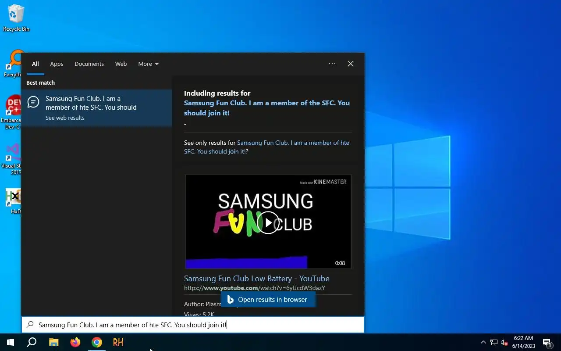Switch to the Apps search tab

click(57, 64)
